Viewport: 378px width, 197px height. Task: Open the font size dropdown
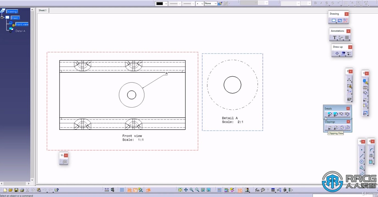[309, 3]
